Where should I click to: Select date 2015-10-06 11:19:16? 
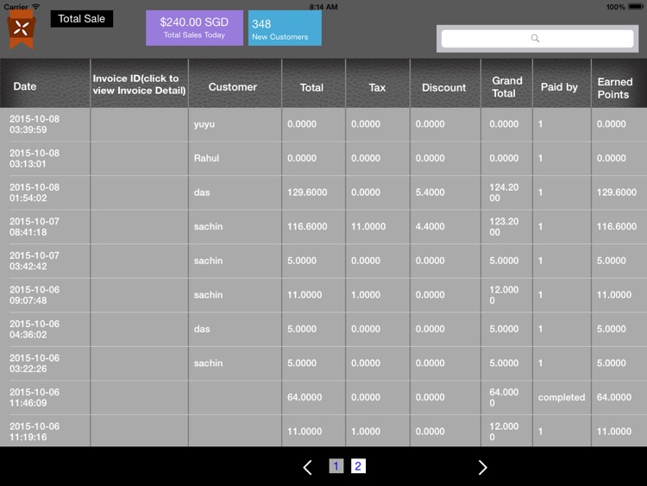click(35, 432)
